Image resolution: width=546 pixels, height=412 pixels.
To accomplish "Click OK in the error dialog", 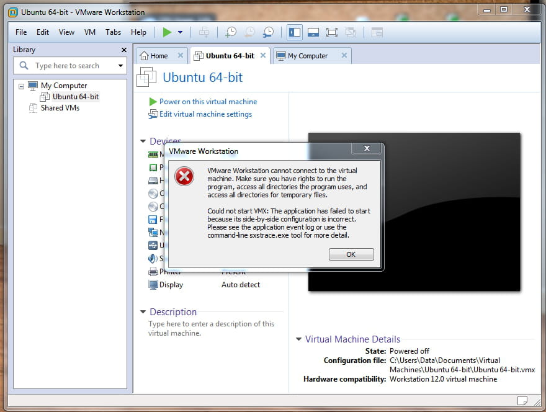I will click(x=351, y=254).
